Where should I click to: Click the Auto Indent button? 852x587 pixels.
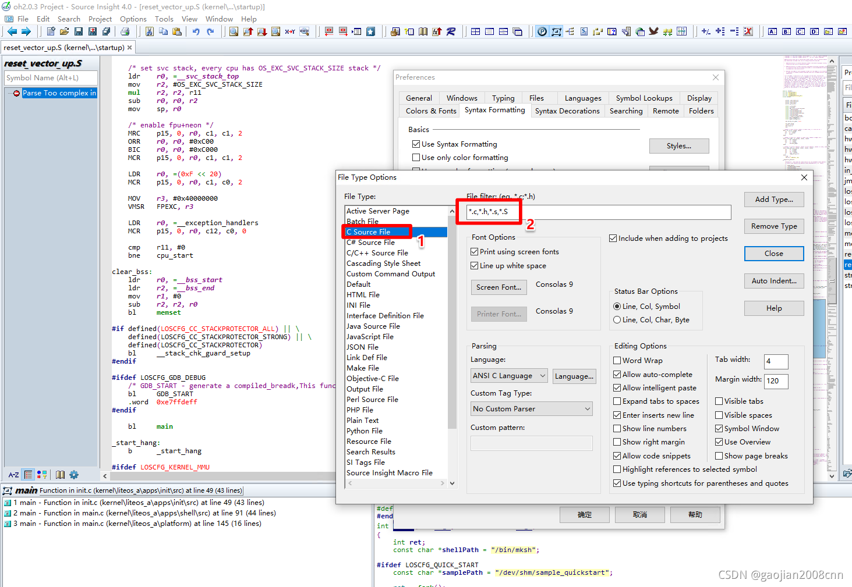(x=773, y=281)
